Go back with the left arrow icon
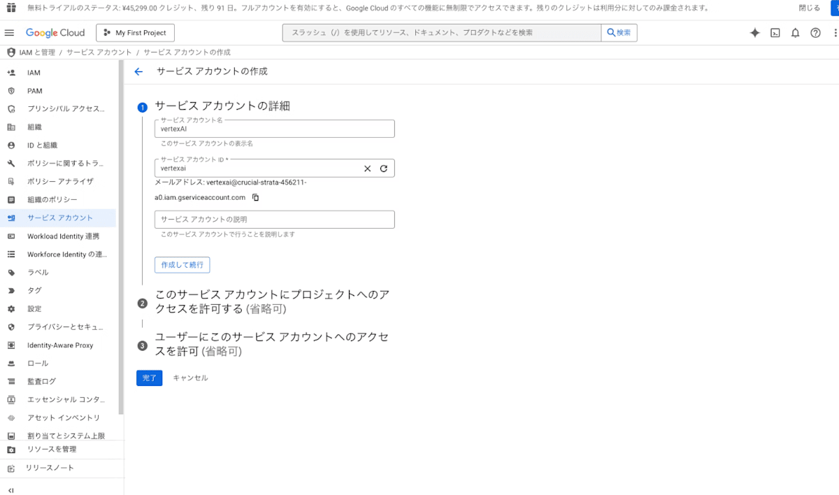The image size is (839, 495). click(138, 71)
